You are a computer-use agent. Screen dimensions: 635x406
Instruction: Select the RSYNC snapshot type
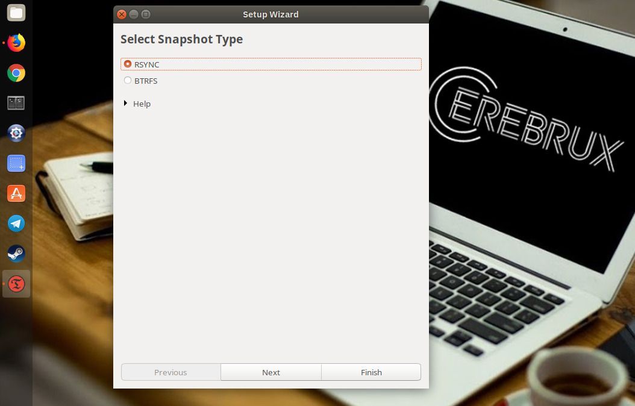[x=128, y=64]
